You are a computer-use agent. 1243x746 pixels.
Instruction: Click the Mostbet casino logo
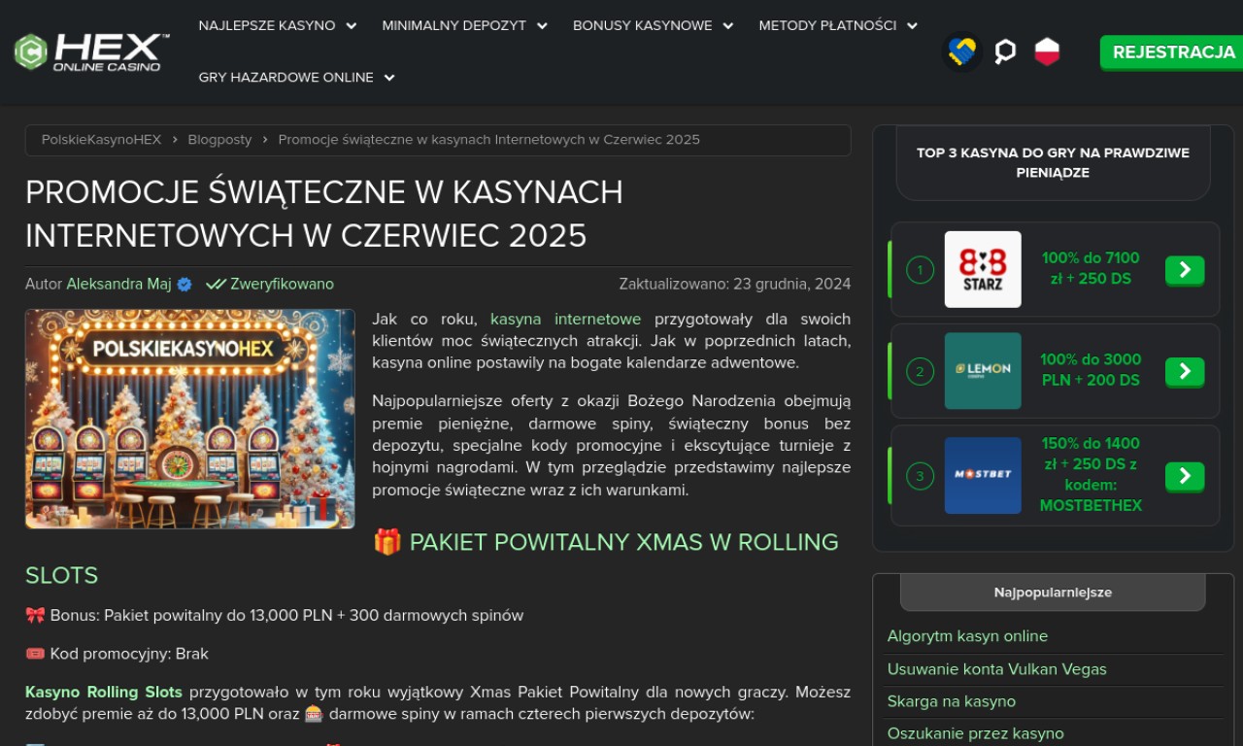983,475
